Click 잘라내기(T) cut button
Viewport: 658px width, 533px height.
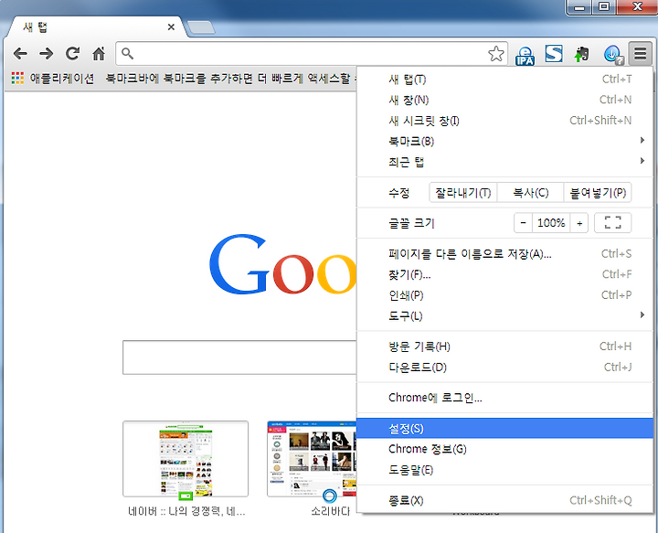point(462,193)
